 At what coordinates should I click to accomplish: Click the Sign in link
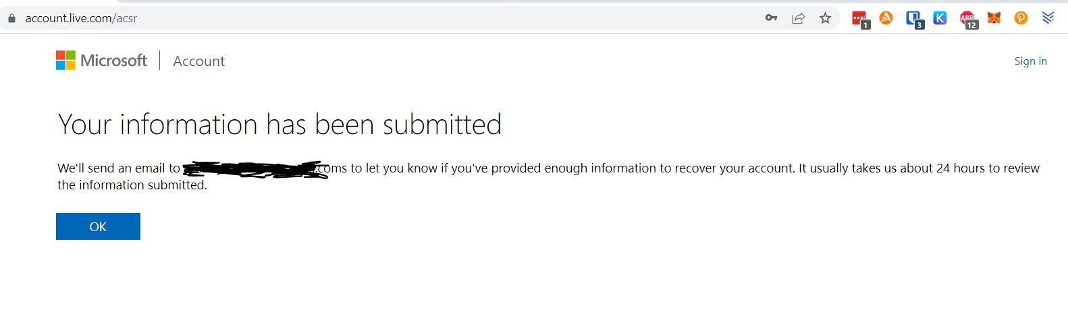(x=1030, y=61)
